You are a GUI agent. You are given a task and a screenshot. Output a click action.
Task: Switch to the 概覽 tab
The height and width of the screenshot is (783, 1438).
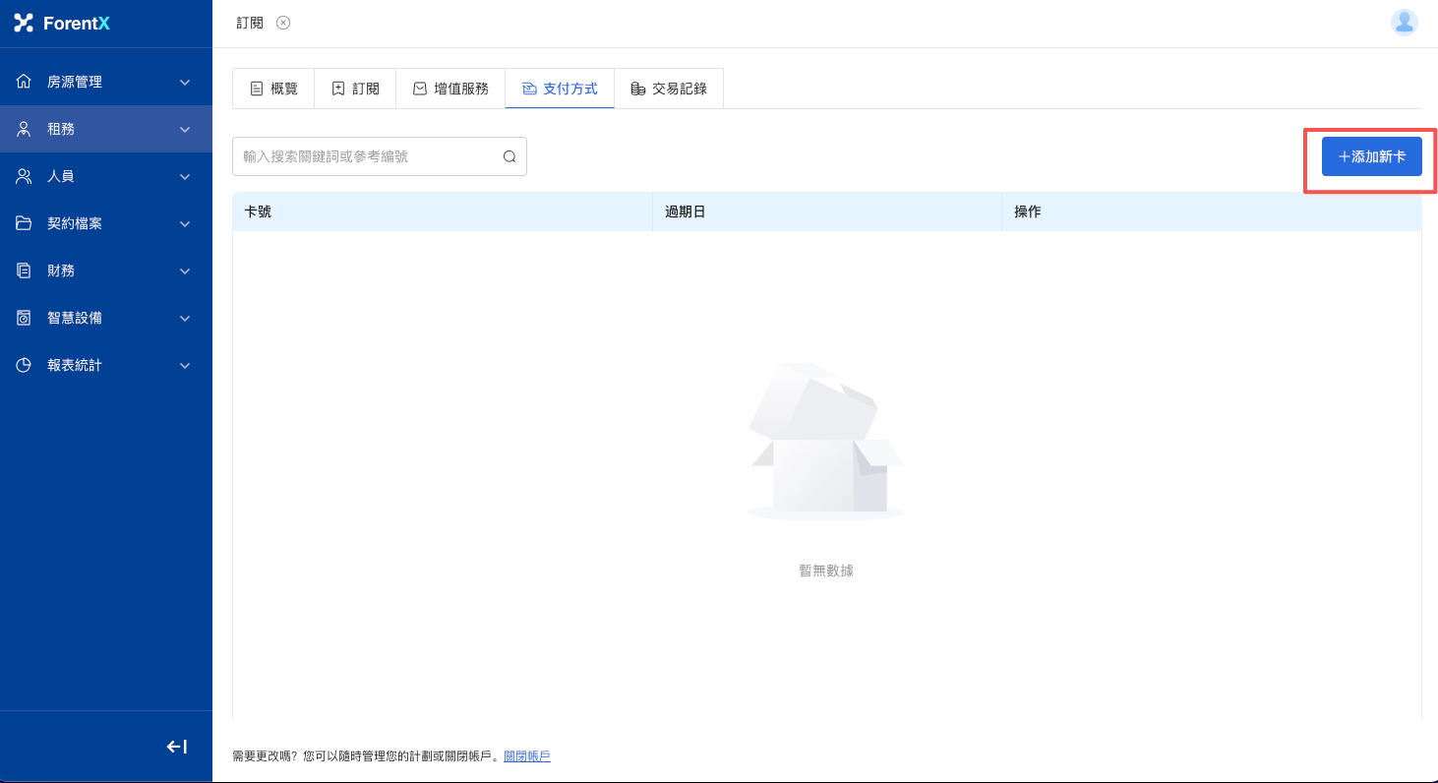tap(273, 89)
